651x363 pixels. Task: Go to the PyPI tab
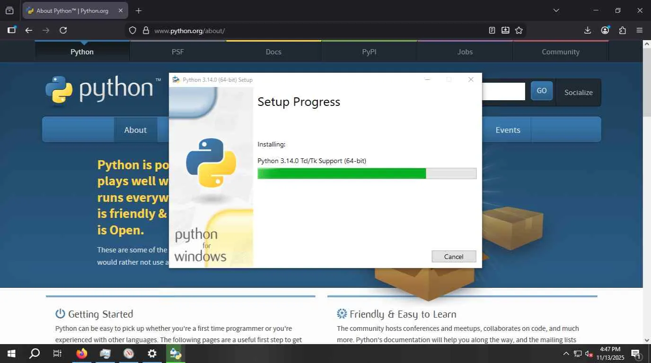click(x=369, y=52)
